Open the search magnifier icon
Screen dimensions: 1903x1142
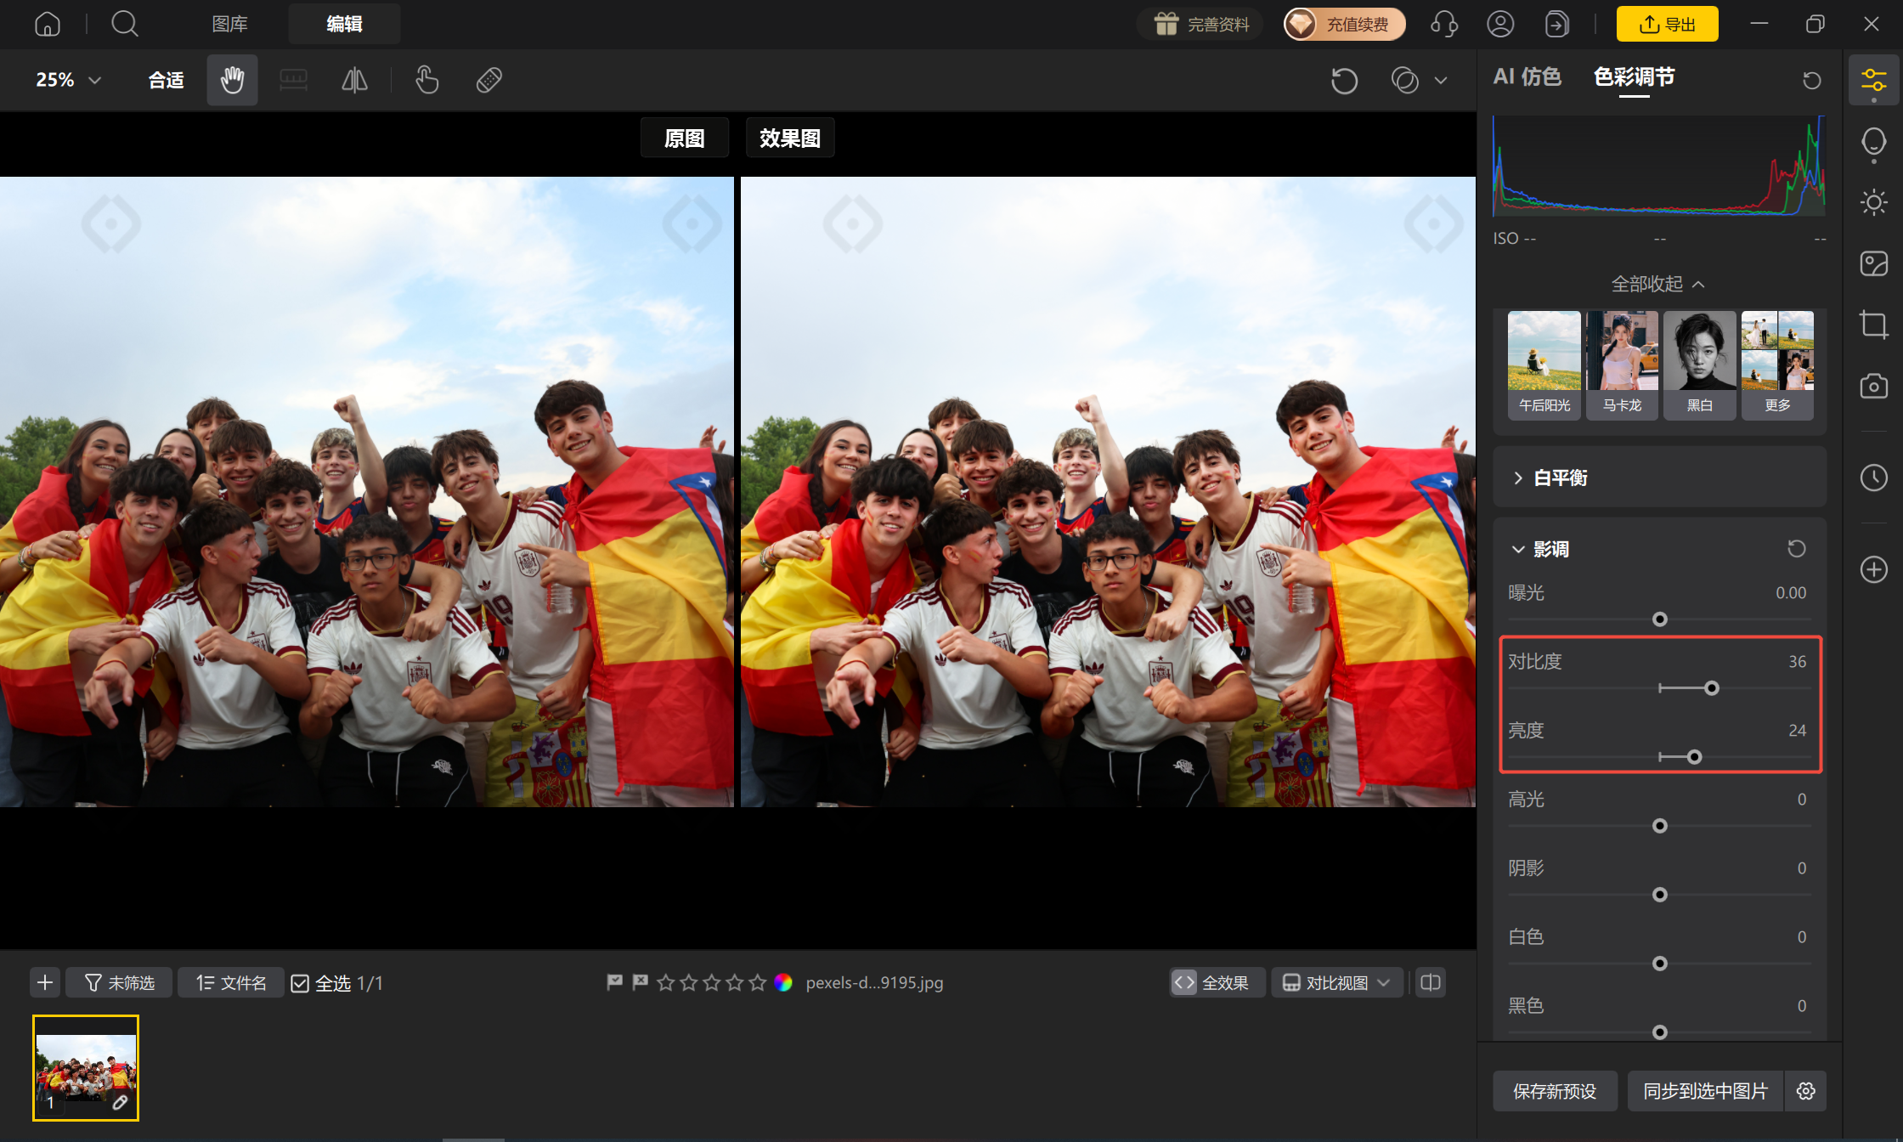coord(125,24)
